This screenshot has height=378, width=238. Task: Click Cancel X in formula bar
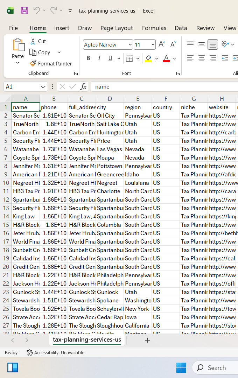click(62, 86)
